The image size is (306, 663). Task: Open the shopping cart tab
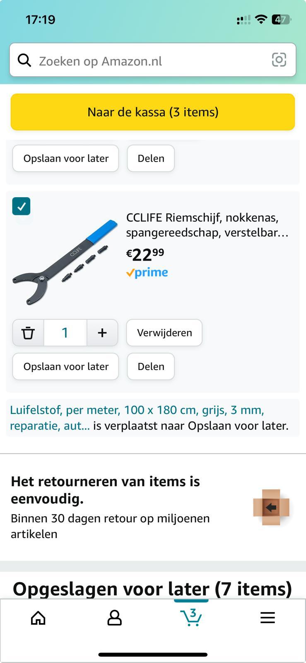[x=191, y=618]
